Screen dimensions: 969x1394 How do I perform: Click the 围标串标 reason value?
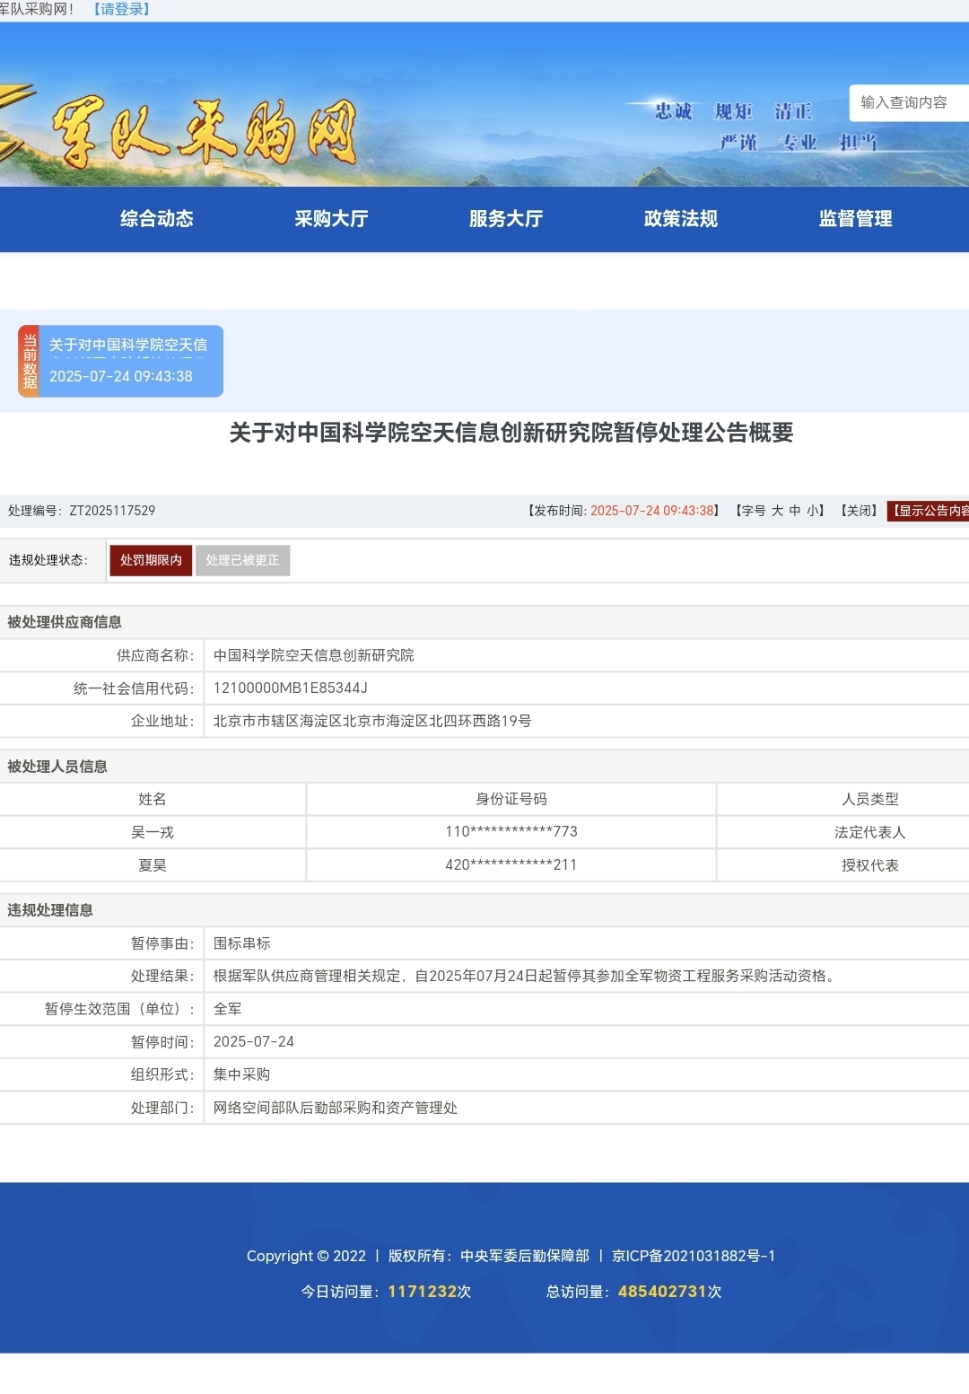coord(242,943)
